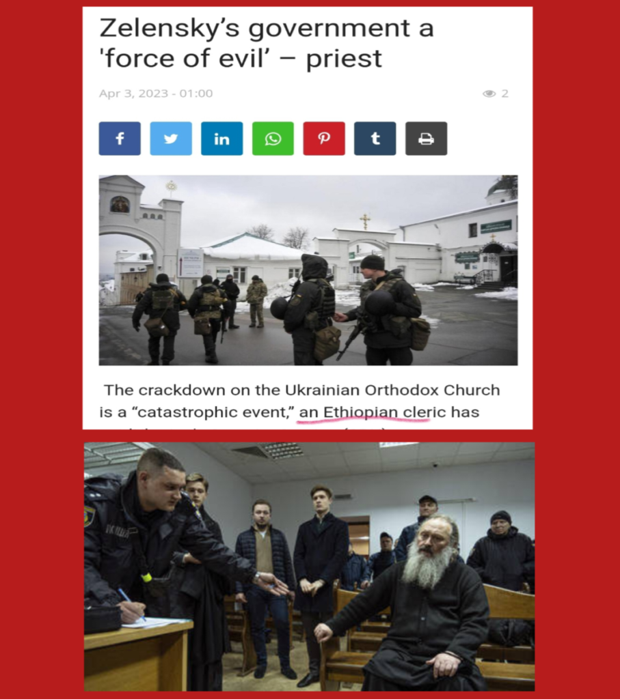
Task: Click the view count number 2
Action: pos(505,93)
